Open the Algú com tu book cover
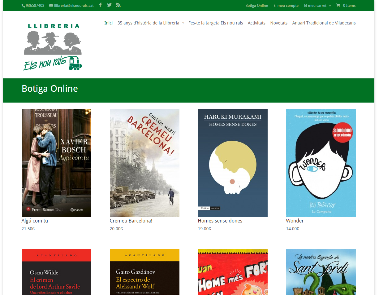This screenshot has height=295, width=379. [x=56, y=163]
